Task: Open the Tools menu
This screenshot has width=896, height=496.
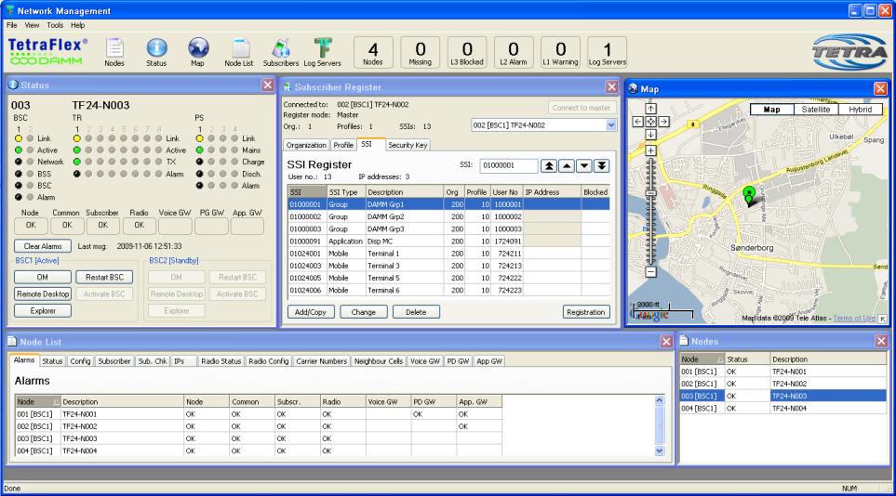Action: pyautogui.click(x=55, y=25)
